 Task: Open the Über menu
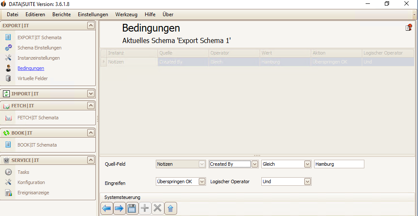(168, 14)
